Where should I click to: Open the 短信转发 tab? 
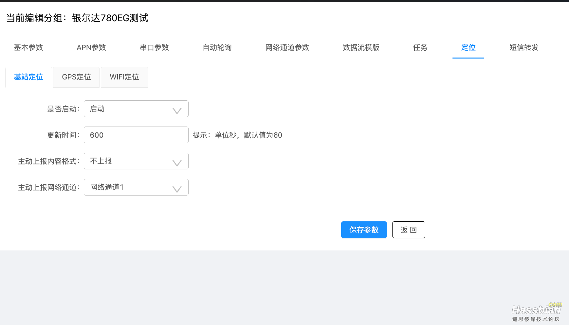pyautogui.click(x=524, y=47)
